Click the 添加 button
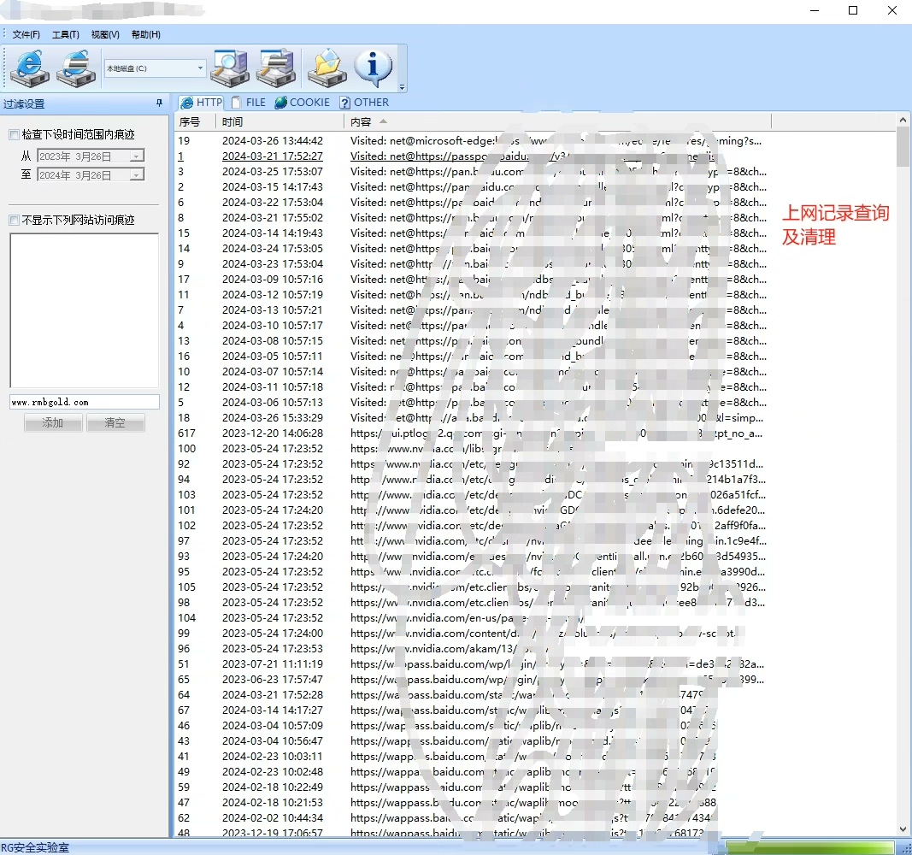912x855 pixels. (53, 423)
